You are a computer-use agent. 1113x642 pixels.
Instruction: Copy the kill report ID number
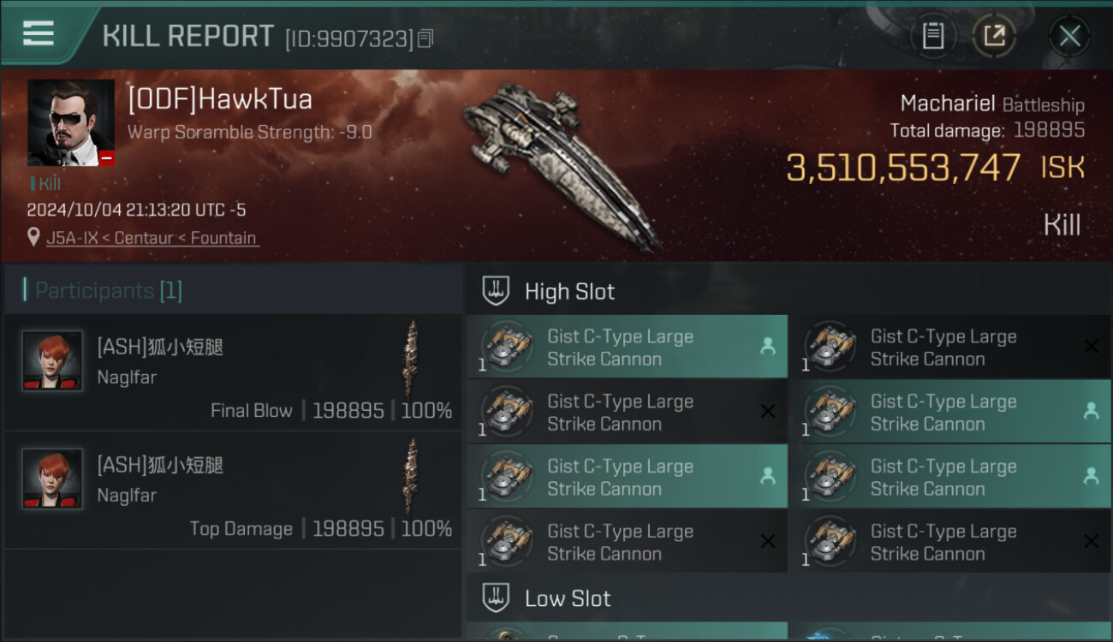pyautogui.click(x=426, y=39)
